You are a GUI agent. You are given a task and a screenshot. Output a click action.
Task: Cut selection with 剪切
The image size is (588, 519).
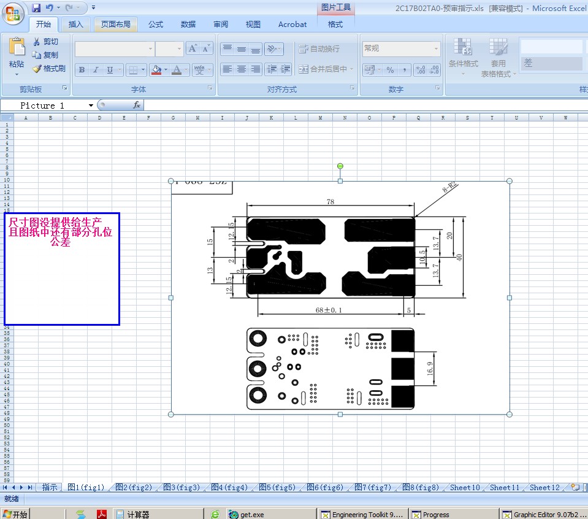pos(45,42)
